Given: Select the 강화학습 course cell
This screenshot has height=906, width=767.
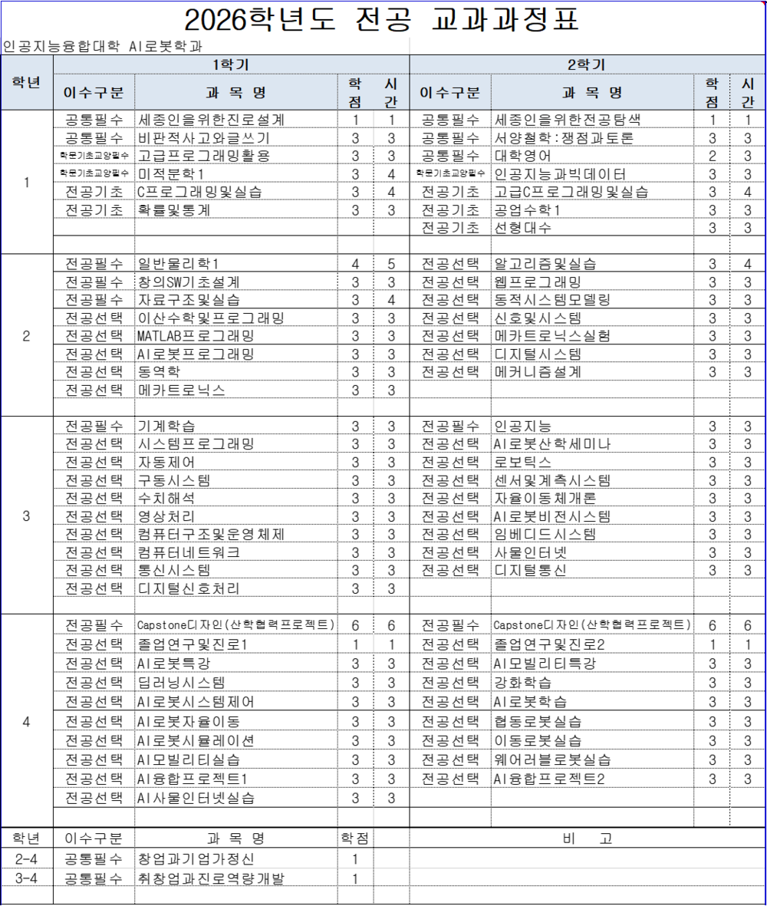Looking at the screenshot, I should pyautogui.click(x=592, y=683).
